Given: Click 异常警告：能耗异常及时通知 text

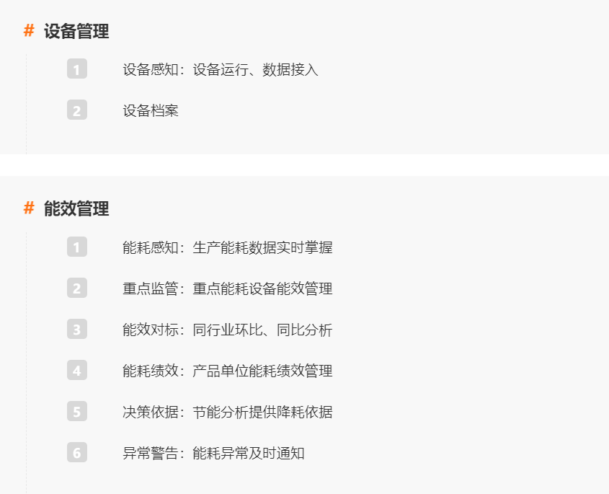Looking at the screenshot, I should click(x=213, y=454).
